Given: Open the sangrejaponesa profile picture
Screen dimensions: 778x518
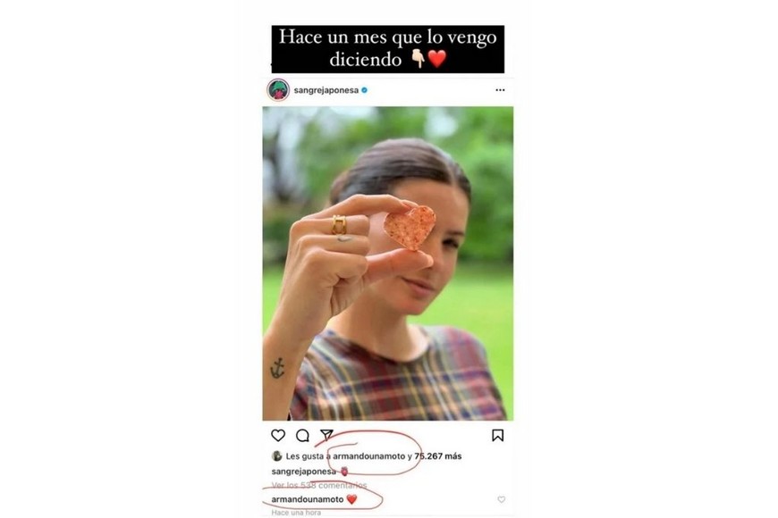Looking at the screenshot, I should [x=278, y=89].
